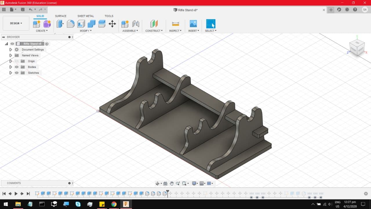Select the Rifle Stand v8* document tab
Viewport: 371px width, 209px height.
tap(185, 10)
